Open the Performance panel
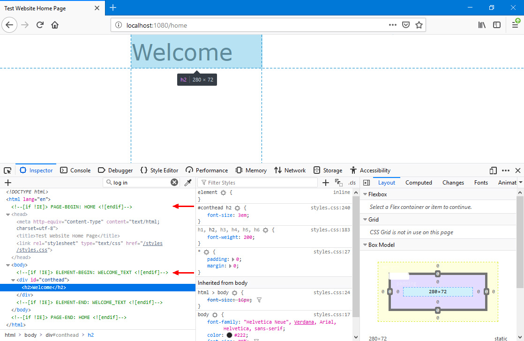Image resolution: width=524 pixels, height=341 pixels. 207,170
